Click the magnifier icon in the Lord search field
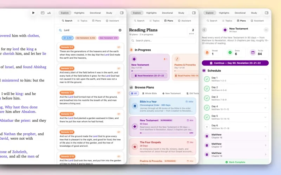The height and width of the screenshot is (175, 281). tap(60, 30)
